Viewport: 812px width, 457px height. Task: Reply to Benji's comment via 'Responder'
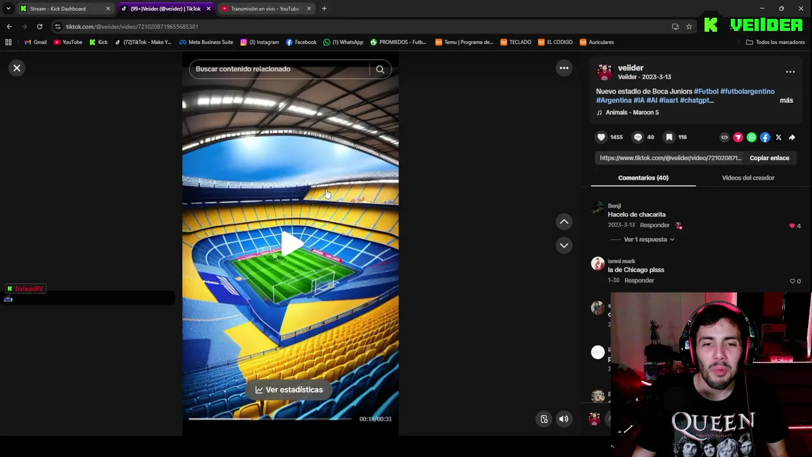coord(655,225)
